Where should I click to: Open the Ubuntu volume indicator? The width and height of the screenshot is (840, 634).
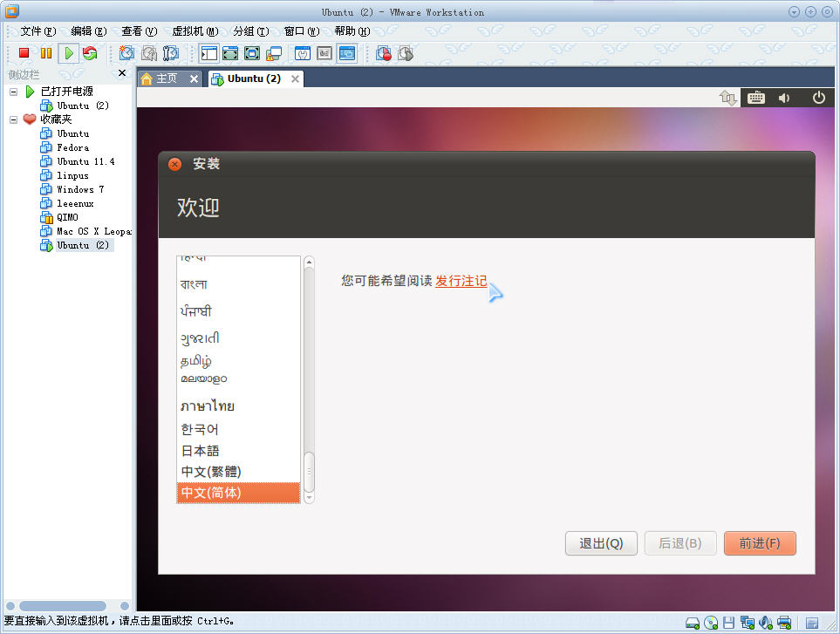click(x=784, y=98)
